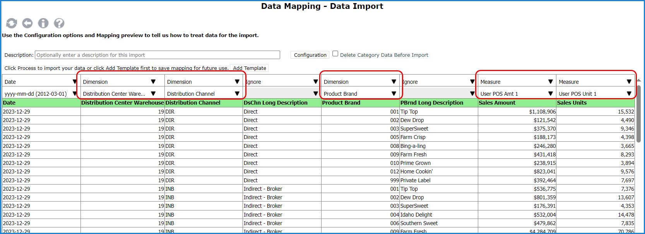
Task: Select the SuperSweet cell with $375,370
Action: (439, 129)
